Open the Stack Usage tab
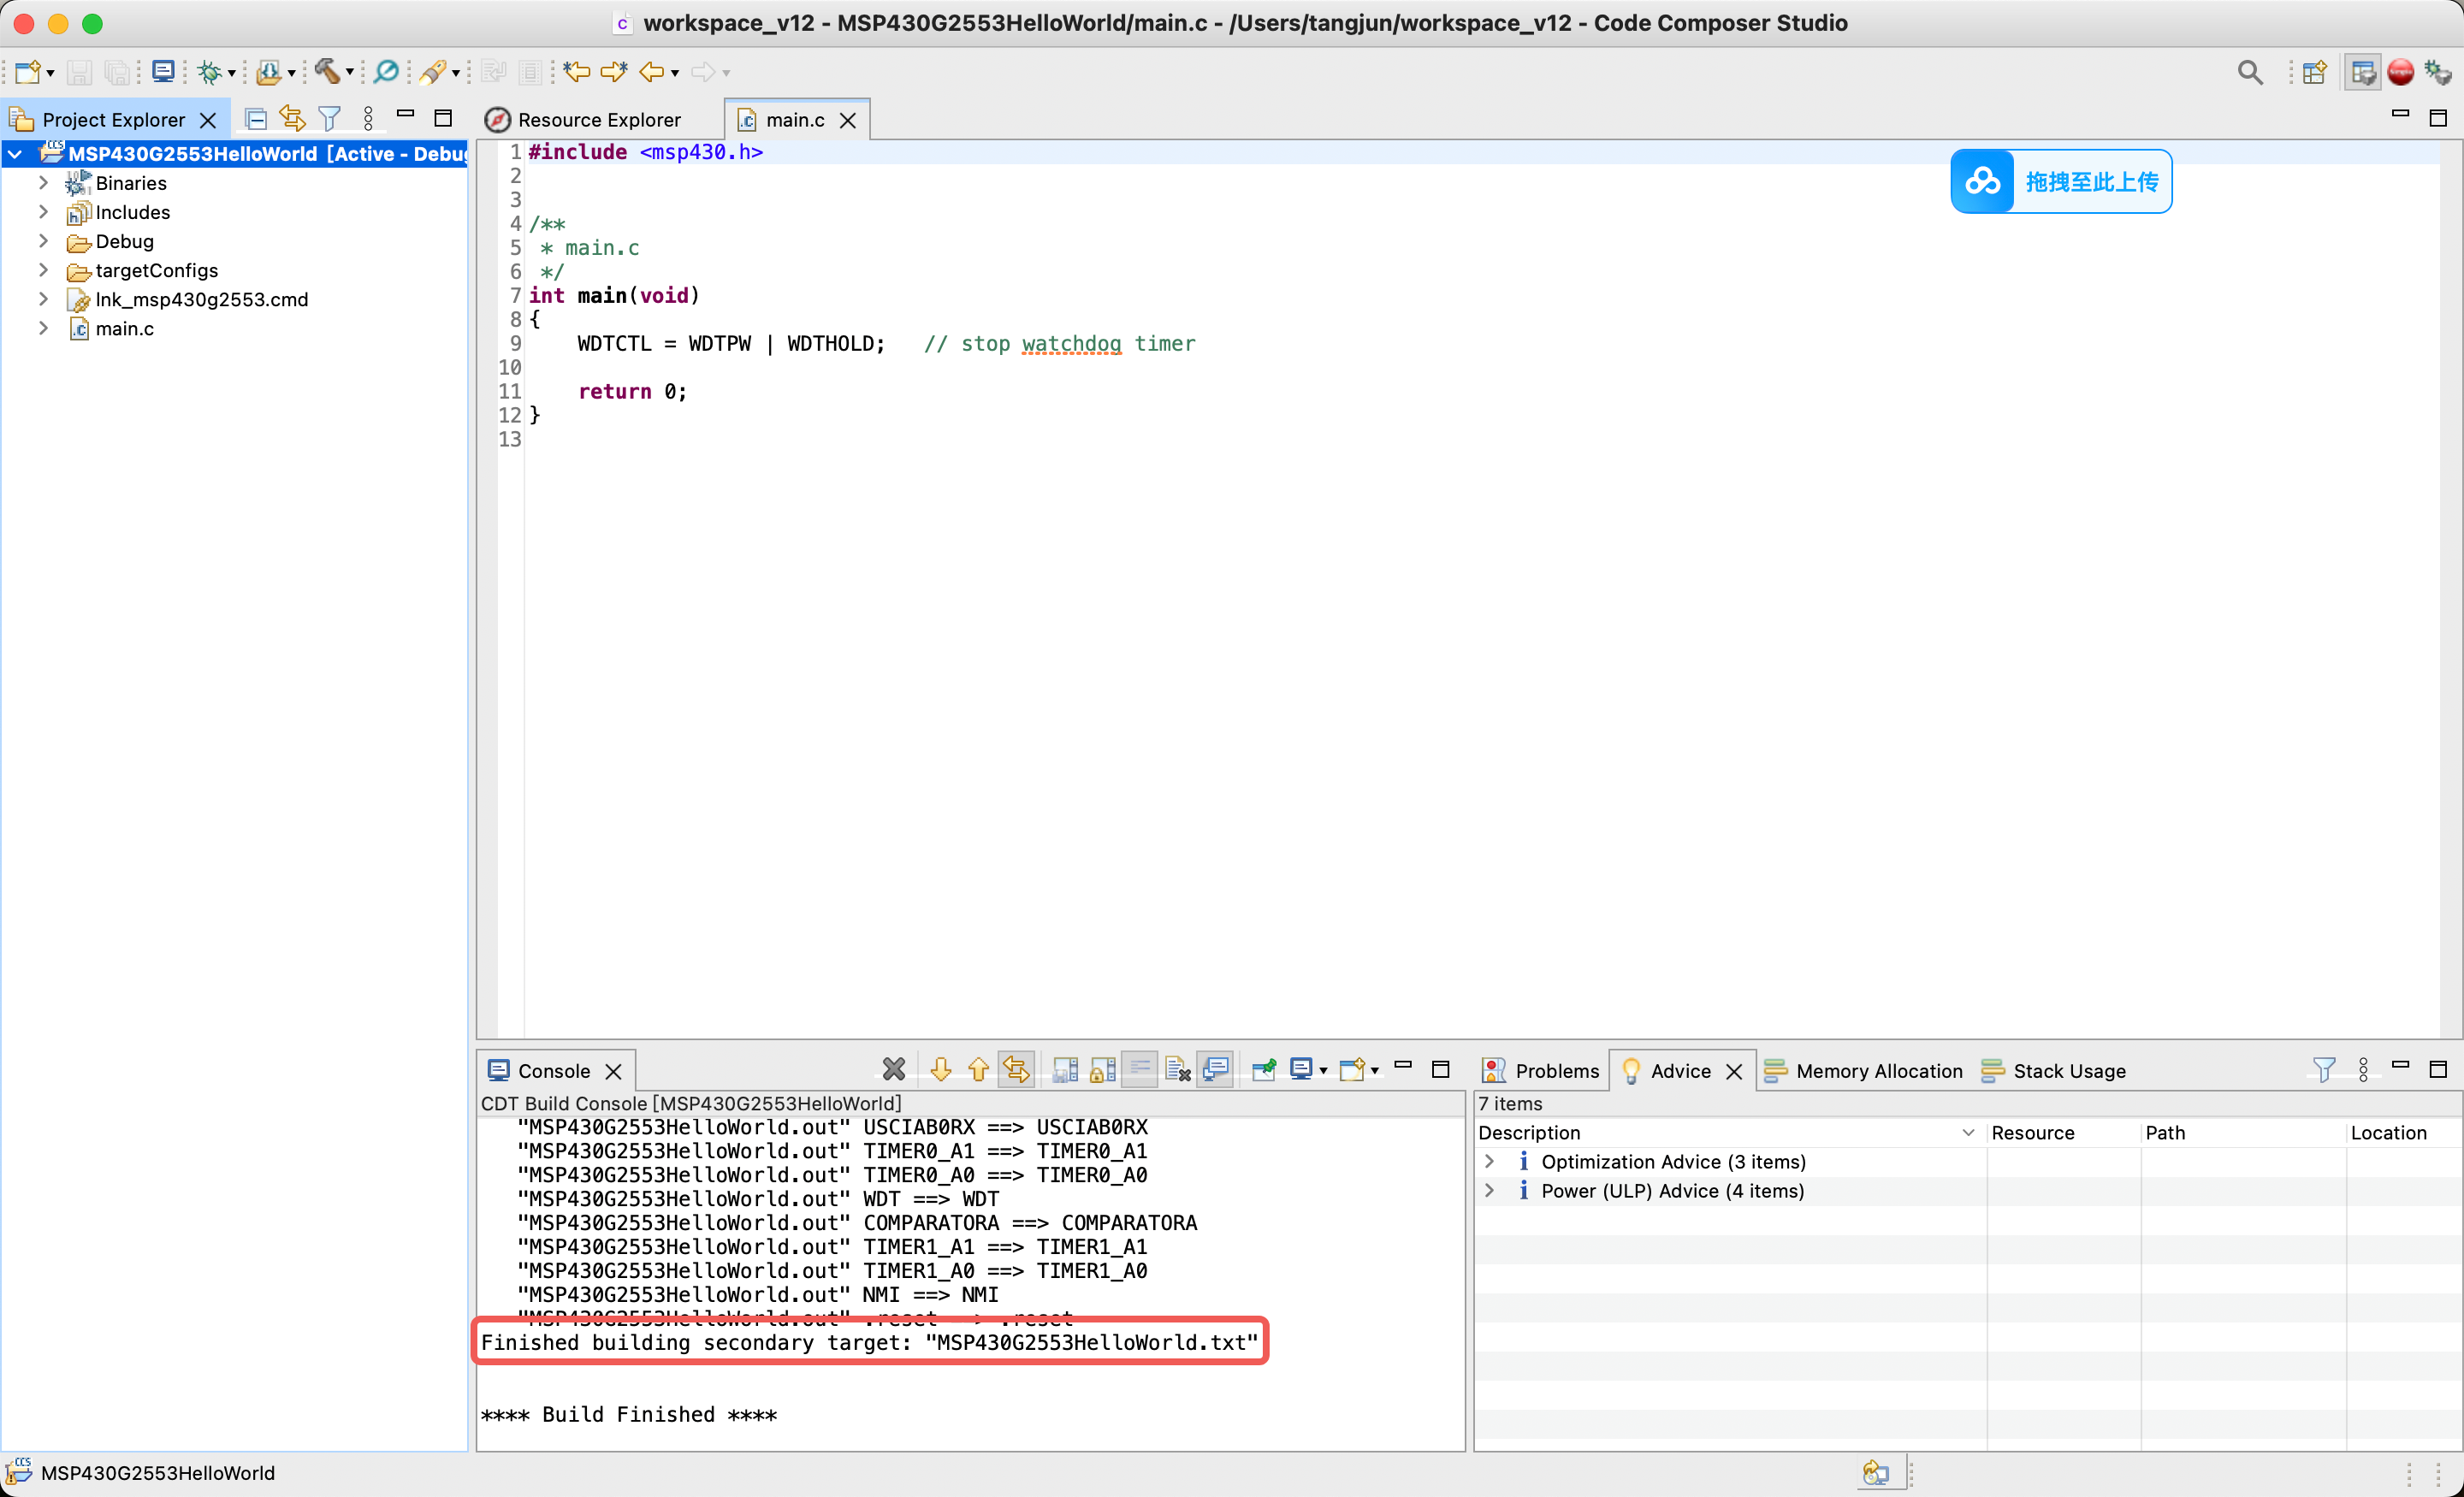 click(x=2054, y=1071)
